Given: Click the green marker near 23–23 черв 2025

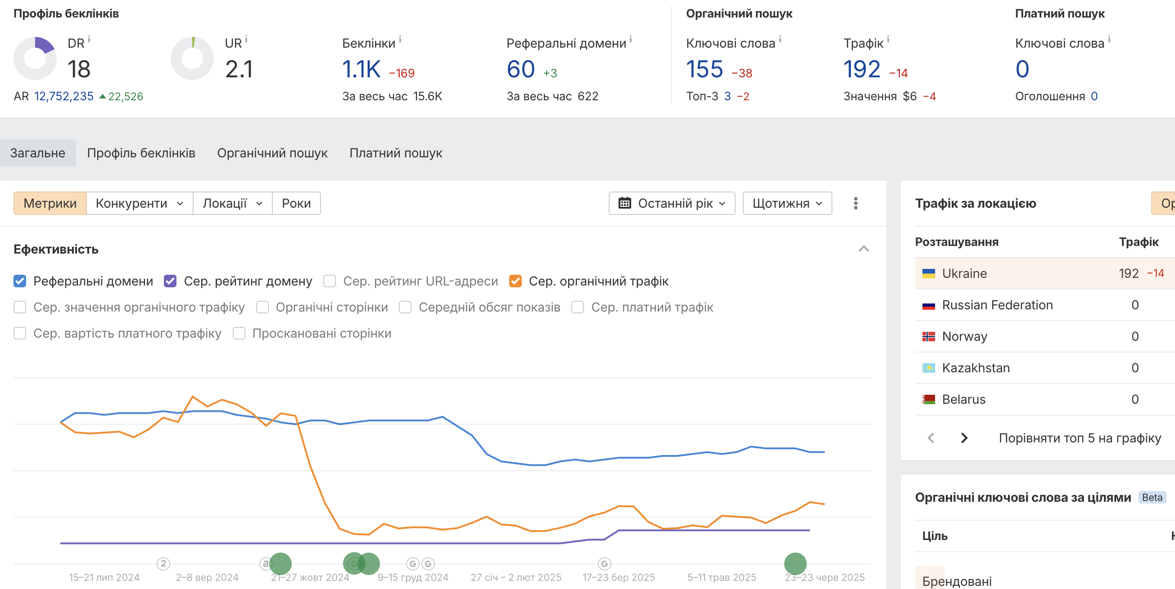Looking at the screenshot, I should point(795,564).
